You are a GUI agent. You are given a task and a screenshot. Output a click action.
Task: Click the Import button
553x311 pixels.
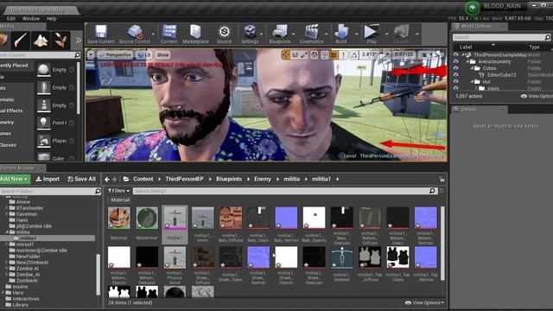click(x=48, y=179)
